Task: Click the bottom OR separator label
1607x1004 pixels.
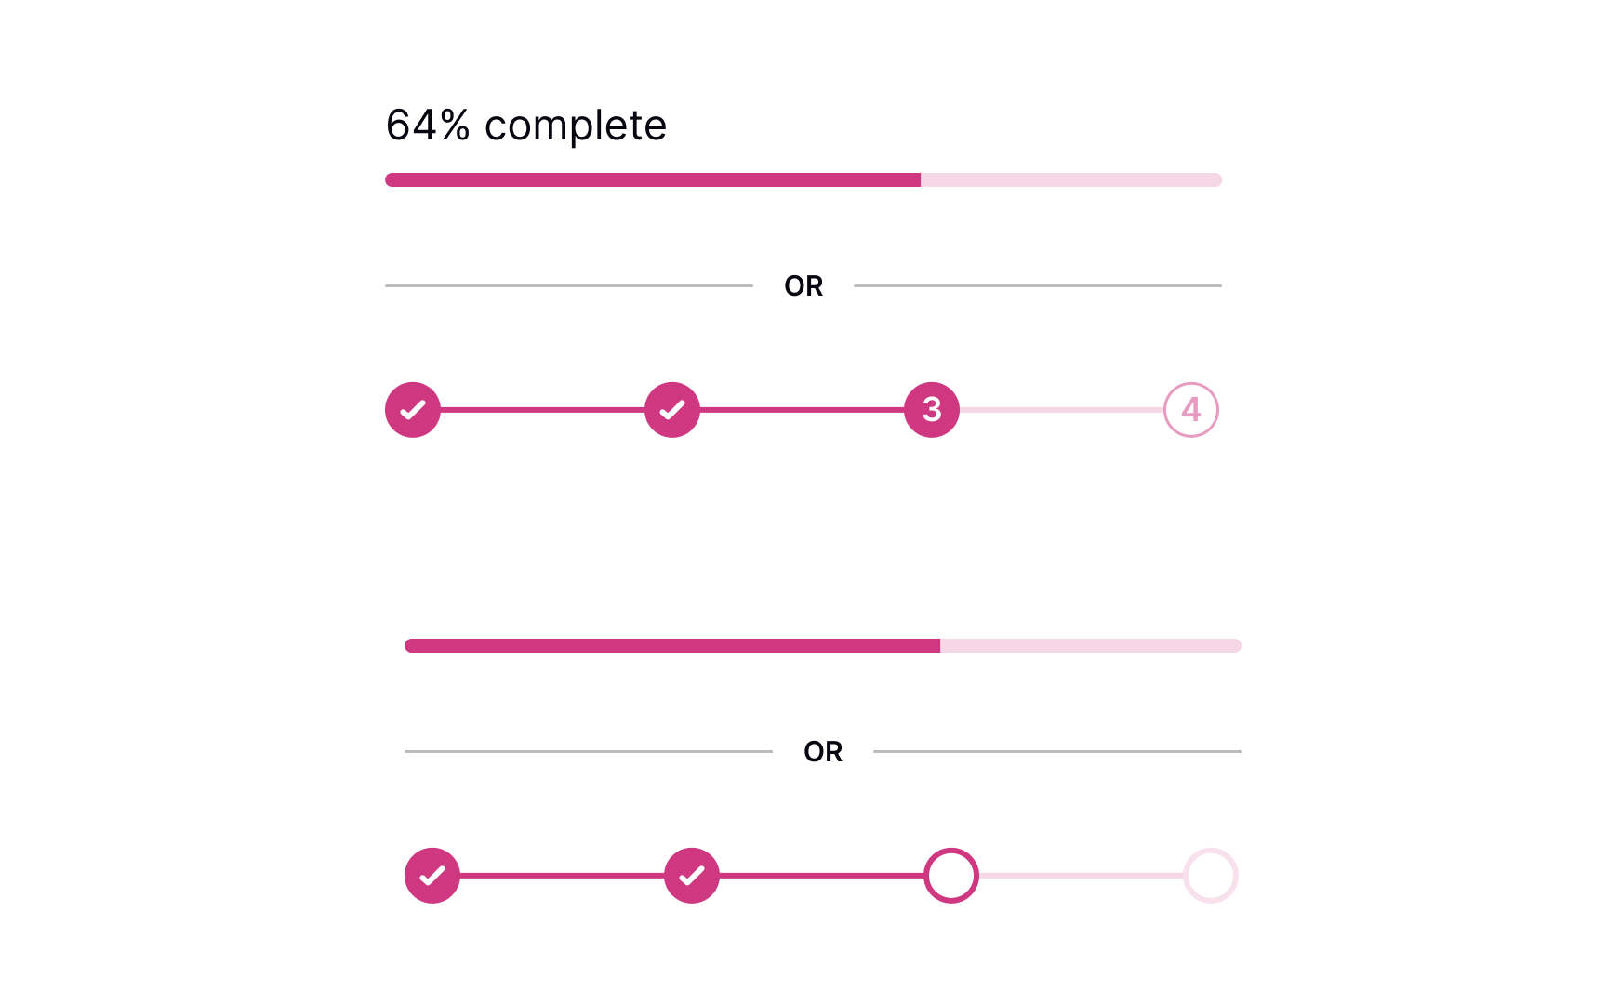Action: (822, 751)
